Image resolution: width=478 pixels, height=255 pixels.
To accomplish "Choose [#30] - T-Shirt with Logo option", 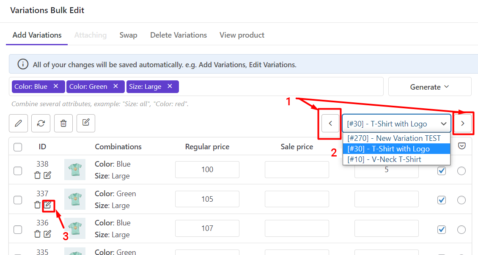I will 397,149.
